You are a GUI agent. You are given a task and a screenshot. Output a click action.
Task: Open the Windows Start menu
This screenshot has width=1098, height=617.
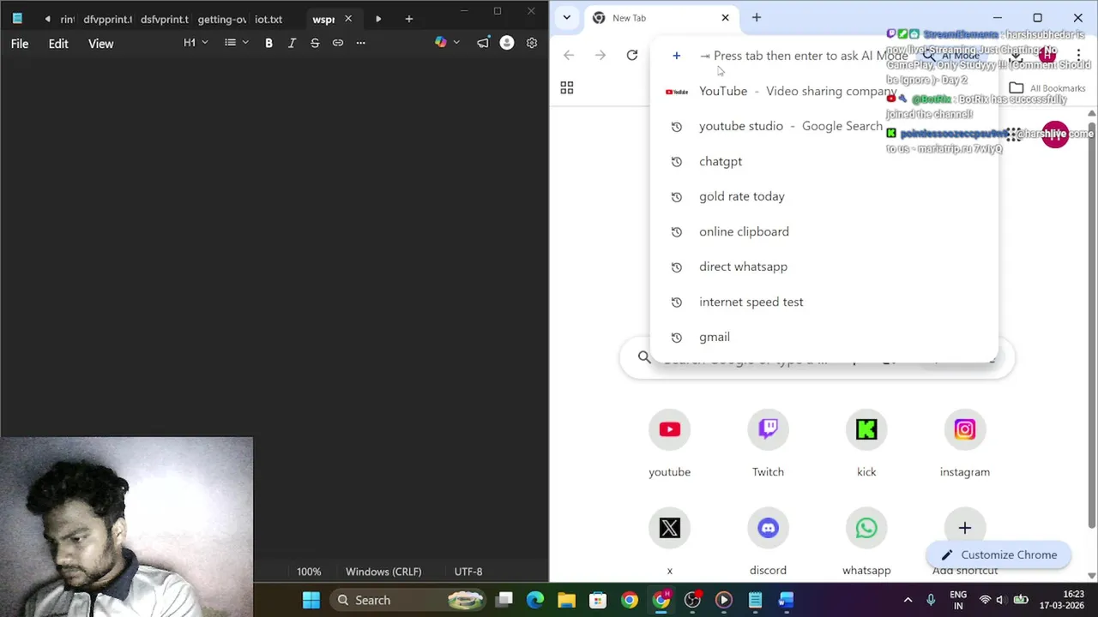coord(311,600)
